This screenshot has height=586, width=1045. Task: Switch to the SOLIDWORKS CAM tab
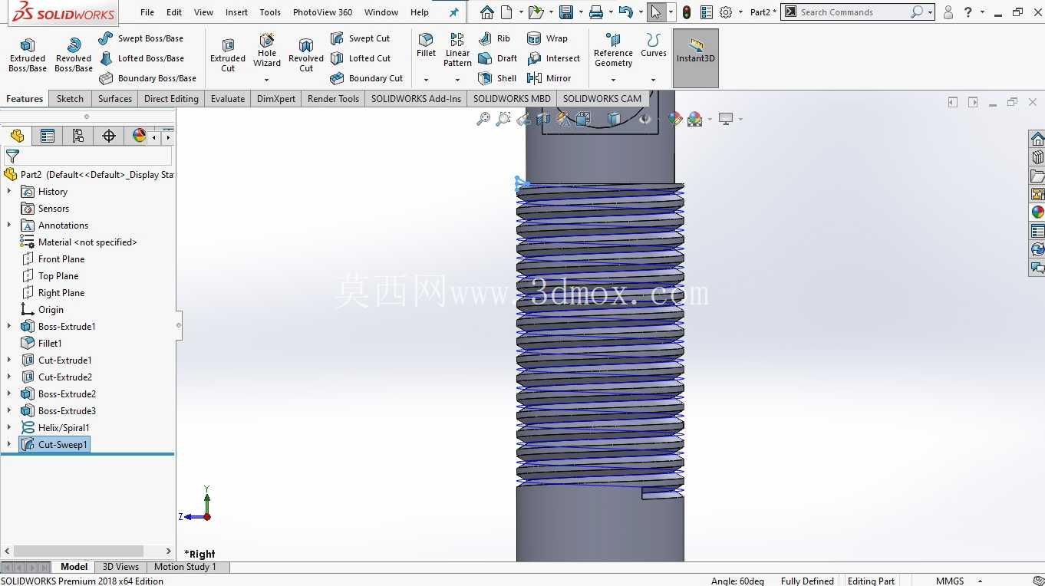click(602, 98)
